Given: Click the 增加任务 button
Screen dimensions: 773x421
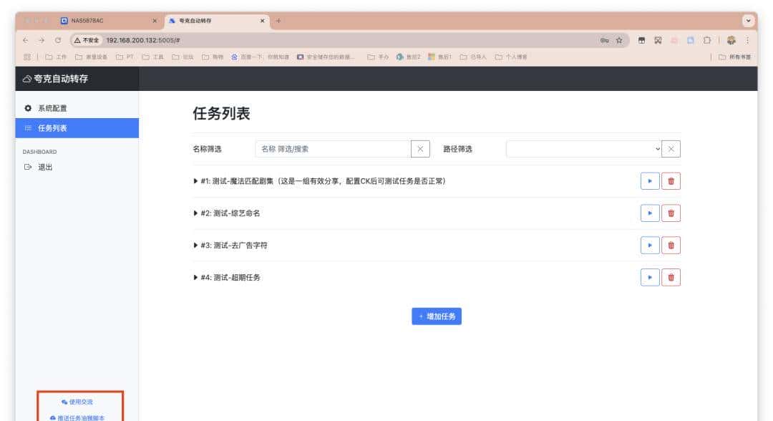Looking at the screenshot, I should (x=437, y=316).
